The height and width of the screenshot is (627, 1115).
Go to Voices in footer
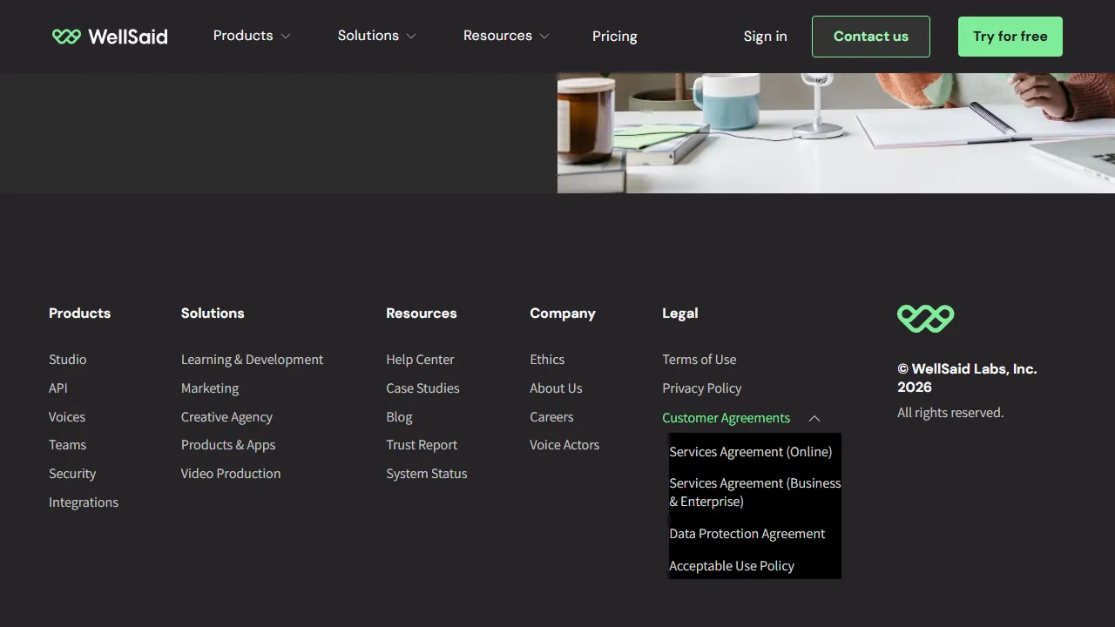click(67, 417)
